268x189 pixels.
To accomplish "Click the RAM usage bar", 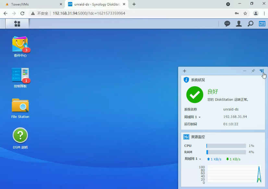I will [x=226, y=152].
